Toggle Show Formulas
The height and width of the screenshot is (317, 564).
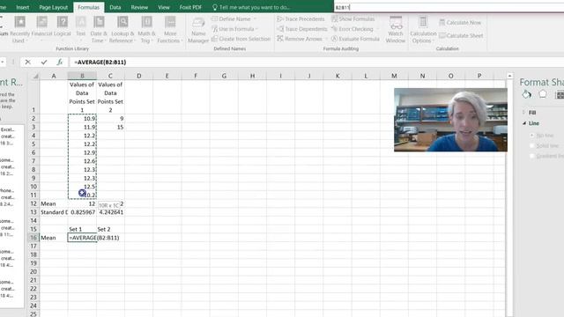(352, 19)
